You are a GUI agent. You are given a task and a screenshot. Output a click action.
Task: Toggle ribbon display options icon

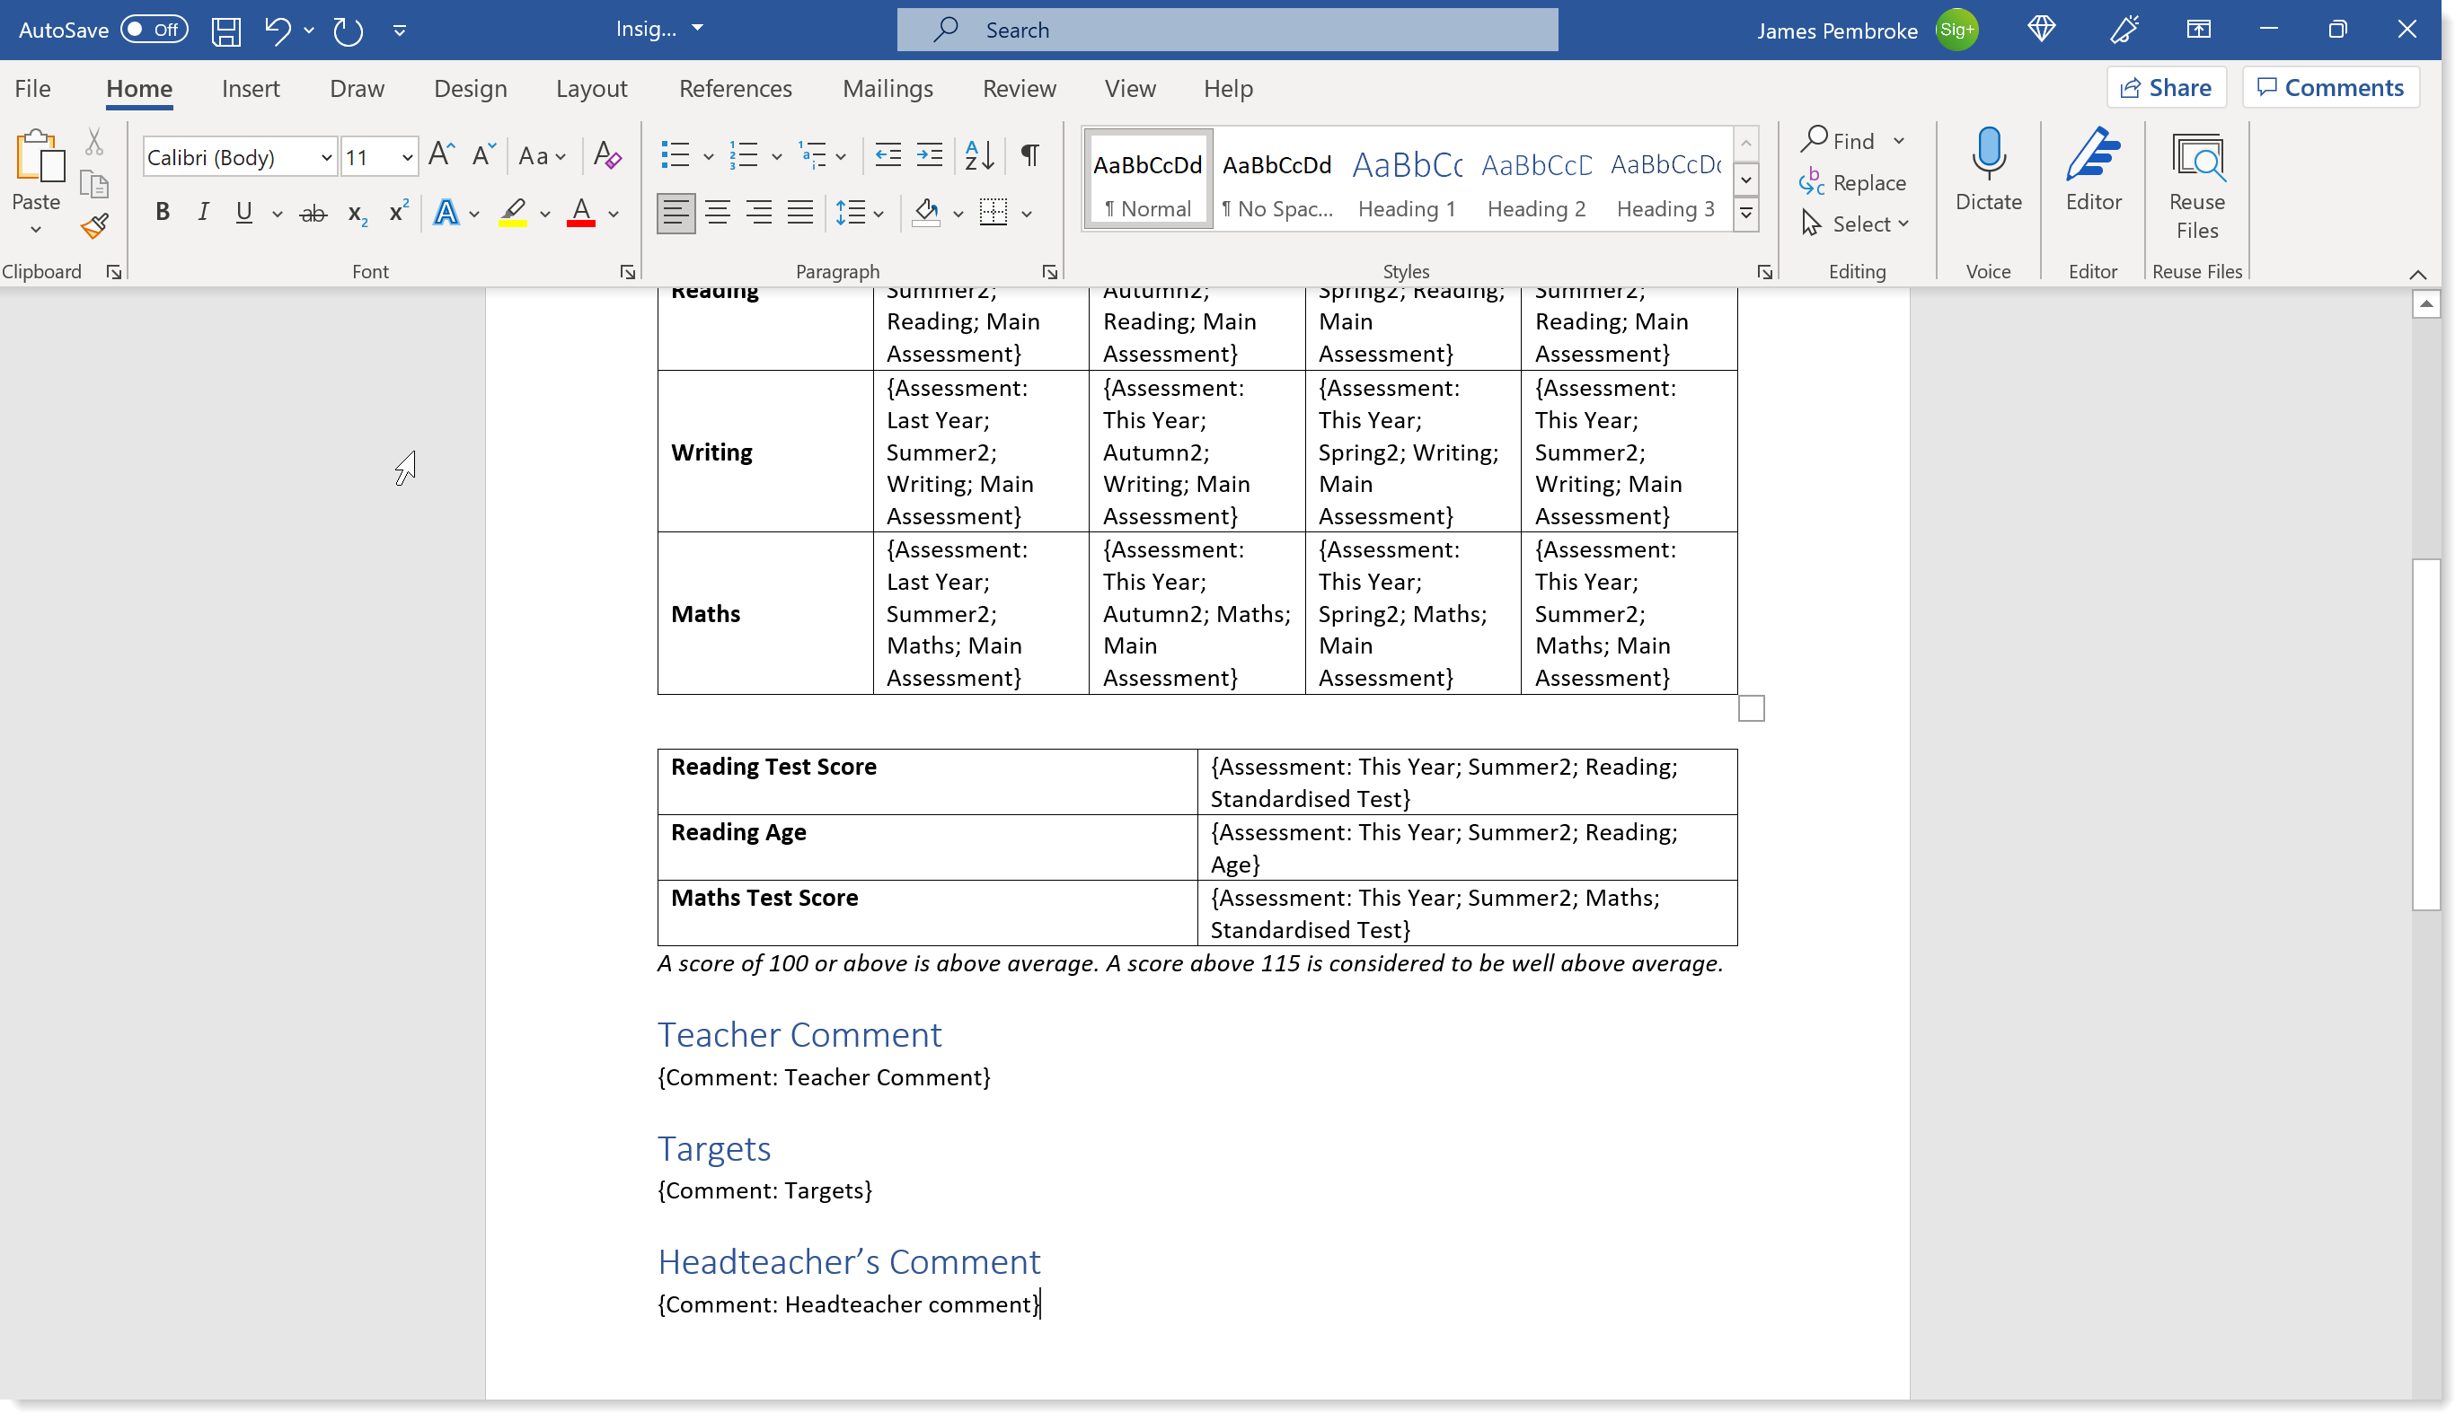2198,30
